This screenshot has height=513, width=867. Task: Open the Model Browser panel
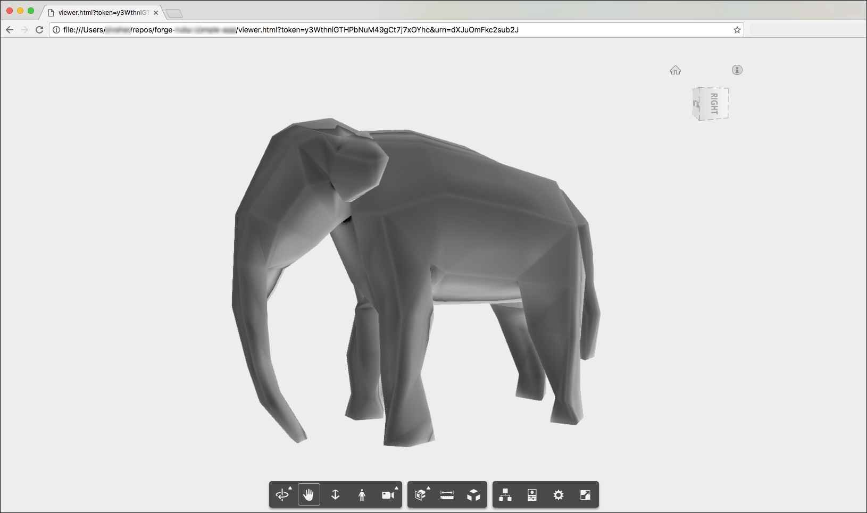(x=505, y=495)
